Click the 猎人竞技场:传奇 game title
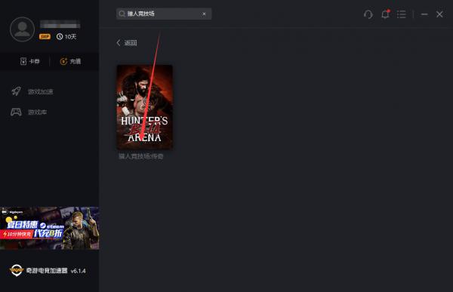 [141, 156]
